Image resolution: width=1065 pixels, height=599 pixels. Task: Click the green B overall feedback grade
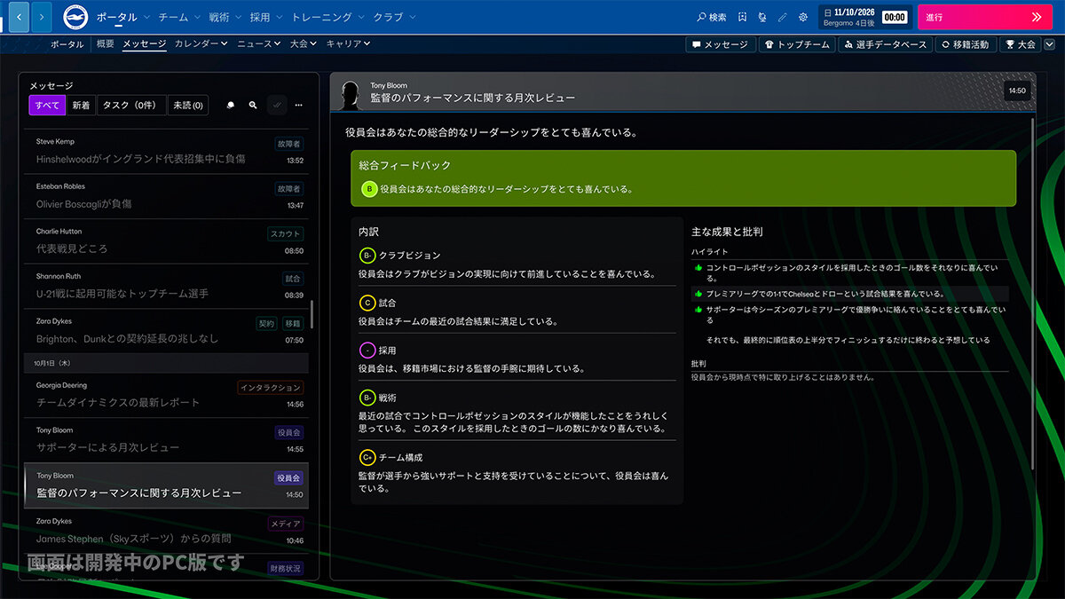click(369, 188)
